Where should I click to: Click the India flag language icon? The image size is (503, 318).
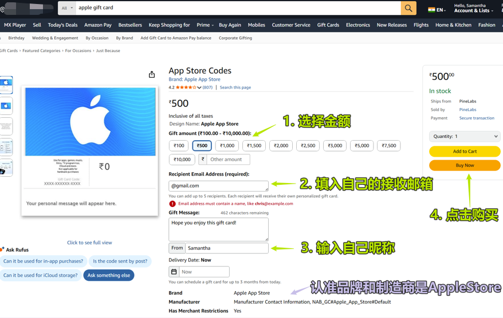click(431, 9)
